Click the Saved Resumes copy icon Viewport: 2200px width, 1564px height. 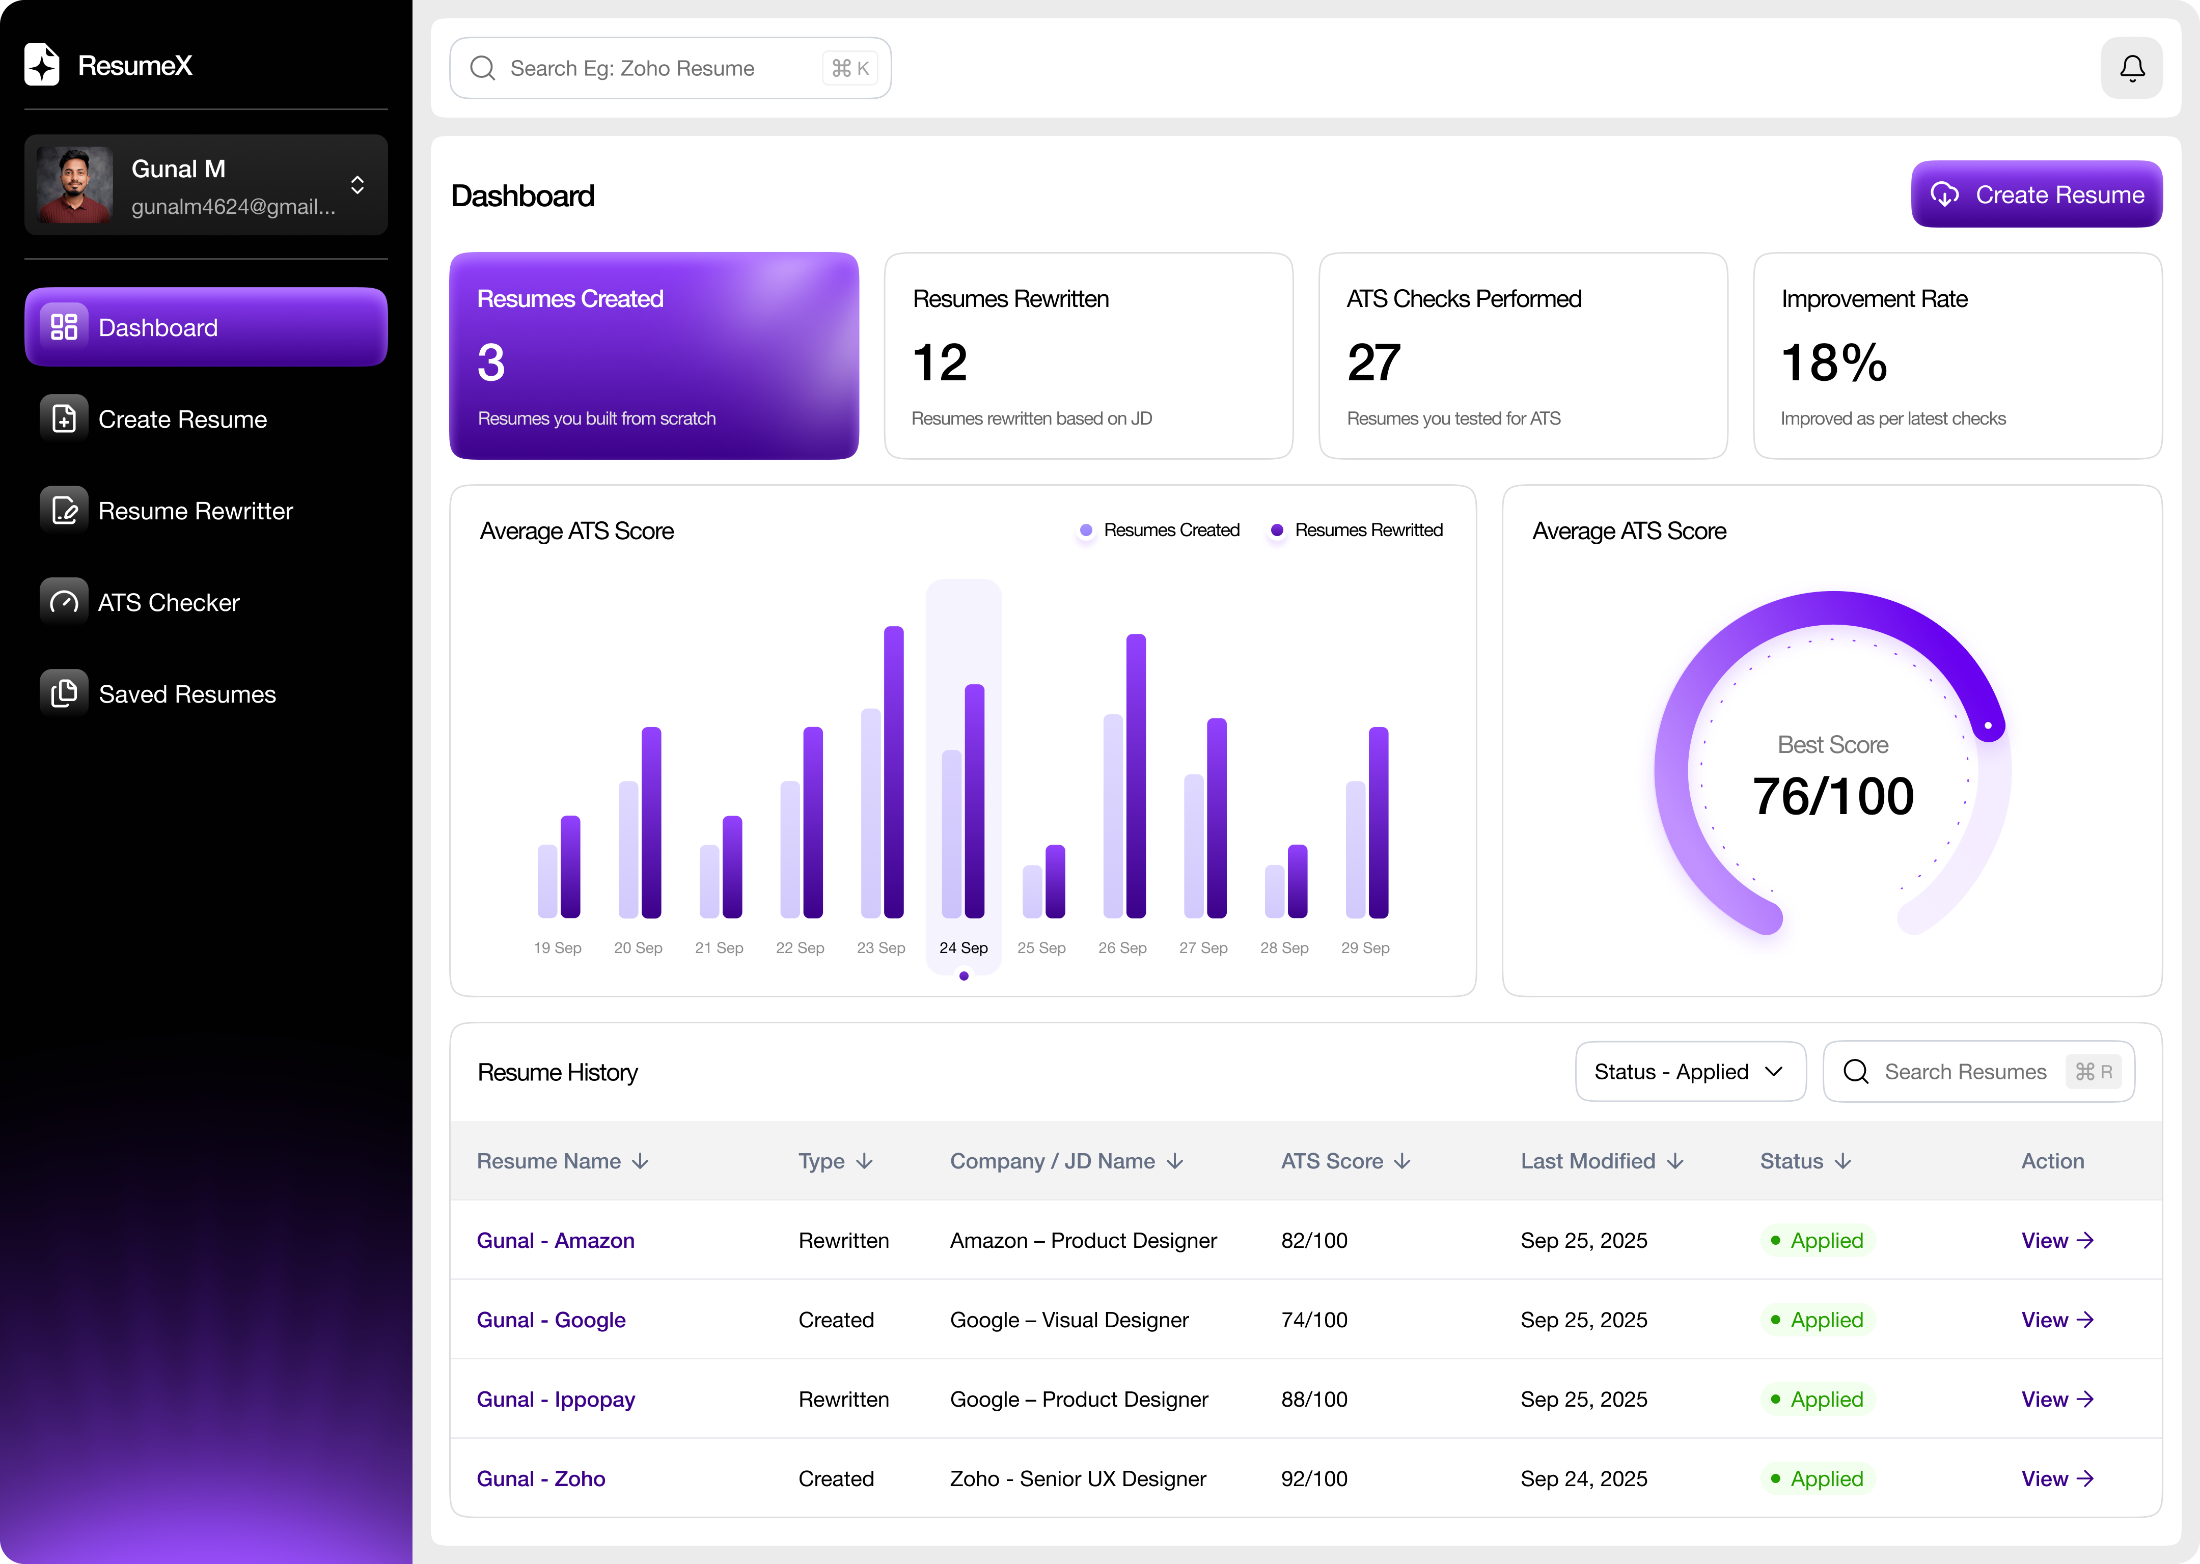click(x=64, y=693)
